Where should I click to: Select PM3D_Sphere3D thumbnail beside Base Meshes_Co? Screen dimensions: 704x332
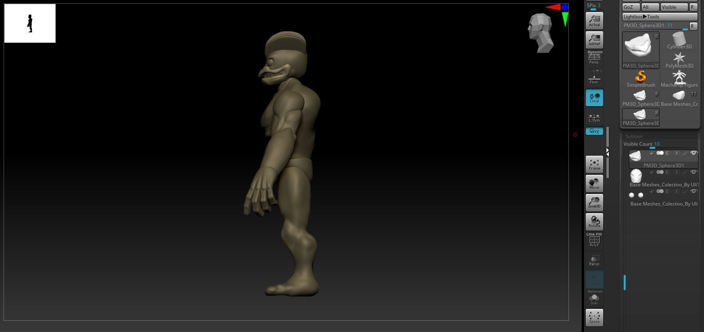[x=641, y=99]
